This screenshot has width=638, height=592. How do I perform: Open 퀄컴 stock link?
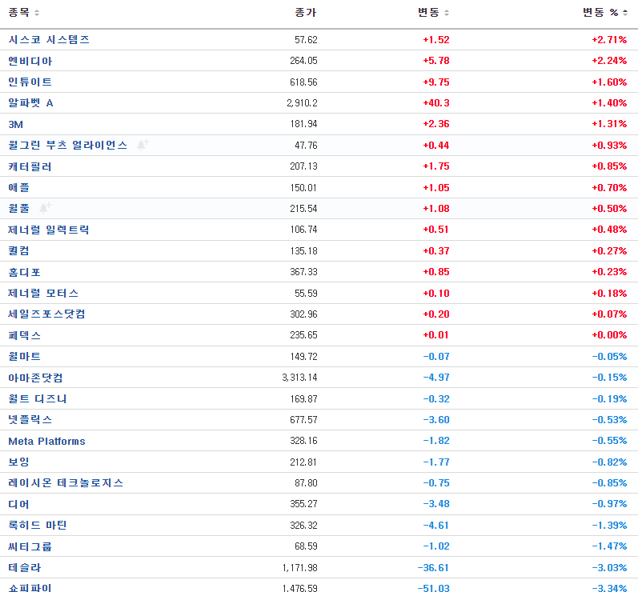coord(18,250)
